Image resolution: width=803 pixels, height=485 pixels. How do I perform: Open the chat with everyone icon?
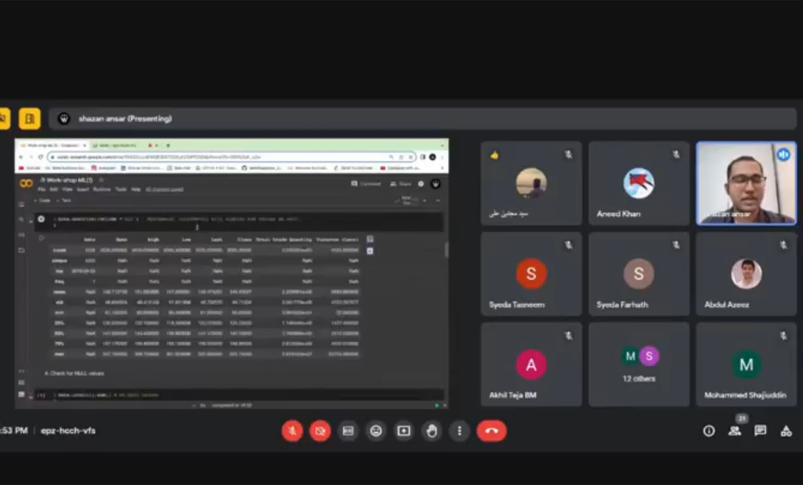[x=760, y=431]
